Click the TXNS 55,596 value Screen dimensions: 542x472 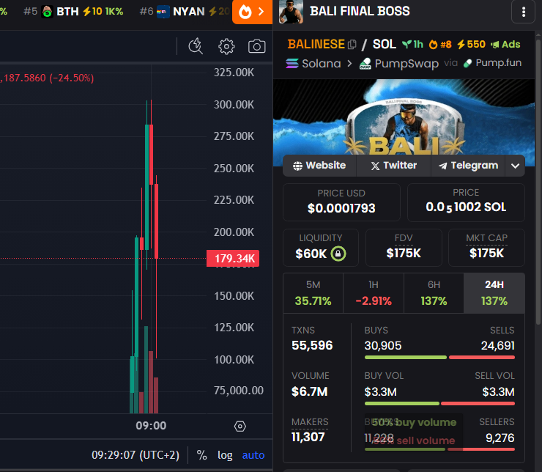click(312, 345)
